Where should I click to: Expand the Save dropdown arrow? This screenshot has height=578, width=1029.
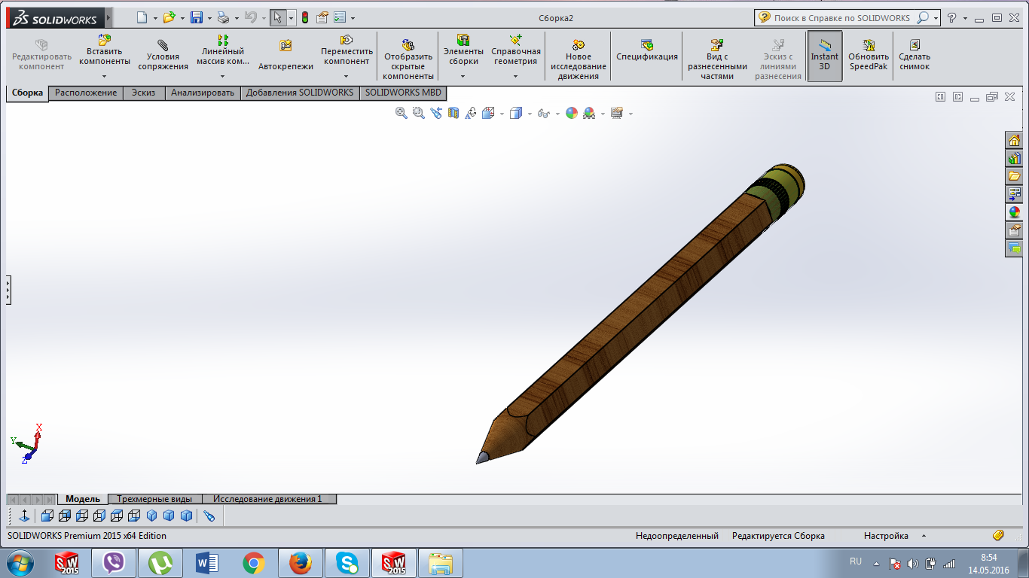click(x=209, y=18)
